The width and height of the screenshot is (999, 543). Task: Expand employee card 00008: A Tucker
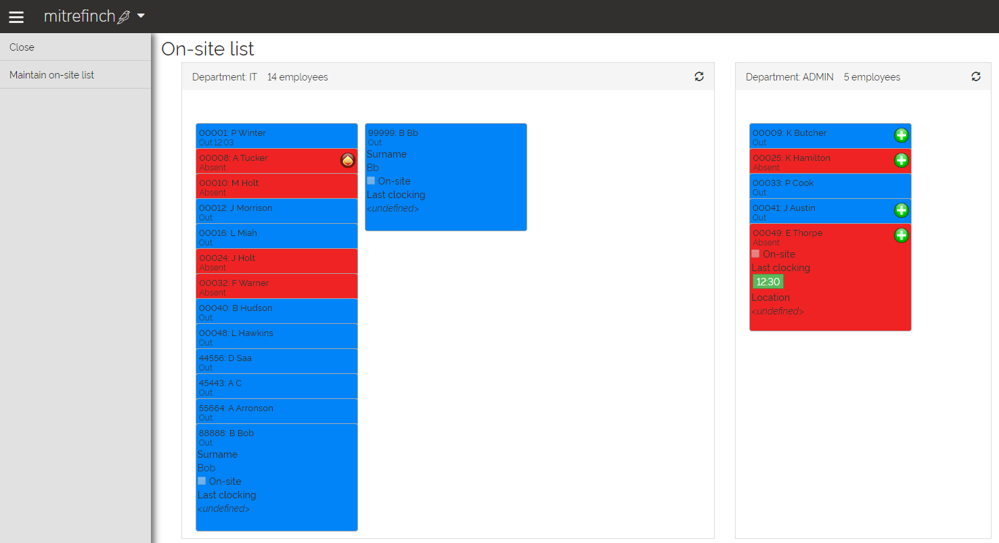click(x=277, y=162)
